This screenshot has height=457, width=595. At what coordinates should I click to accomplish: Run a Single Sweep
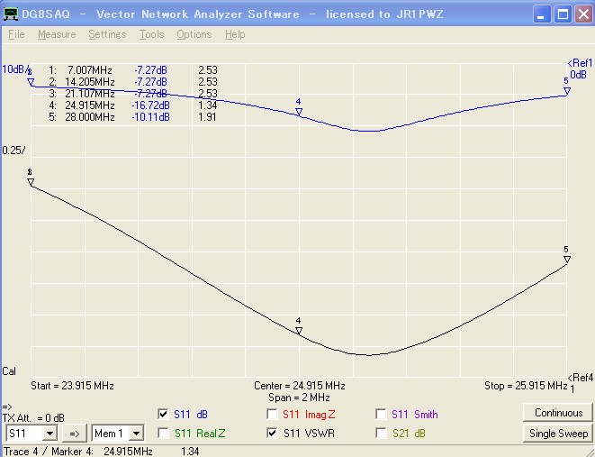pyautogui.click(x=558, y=434)
